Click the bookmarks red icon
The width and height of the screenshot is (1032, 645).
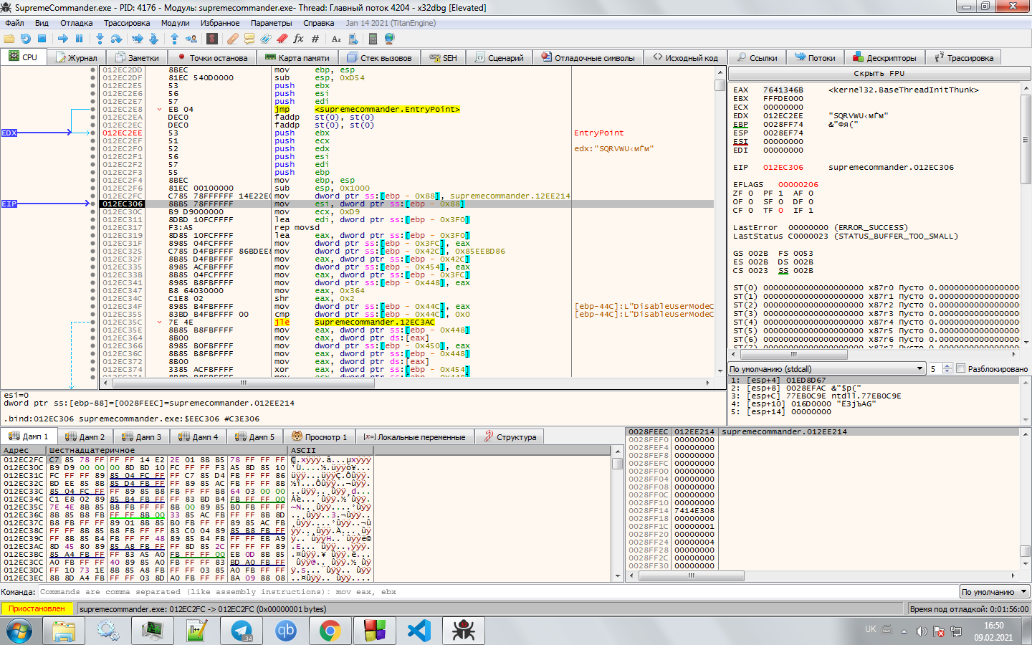tap(282, 39)
